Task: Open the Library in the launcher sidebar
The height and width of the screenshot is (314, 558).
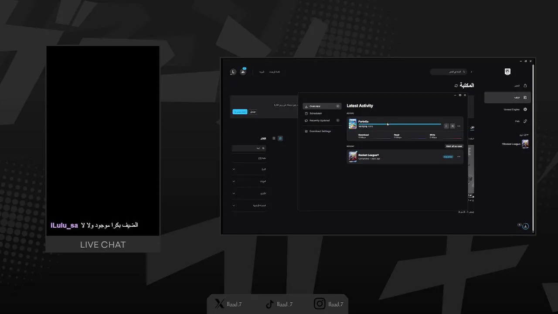Action: 508,98
